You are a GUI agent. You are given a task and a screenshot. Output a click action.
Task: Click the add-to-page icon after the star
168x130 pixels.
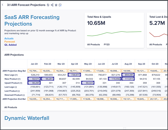tap(60, 5)
